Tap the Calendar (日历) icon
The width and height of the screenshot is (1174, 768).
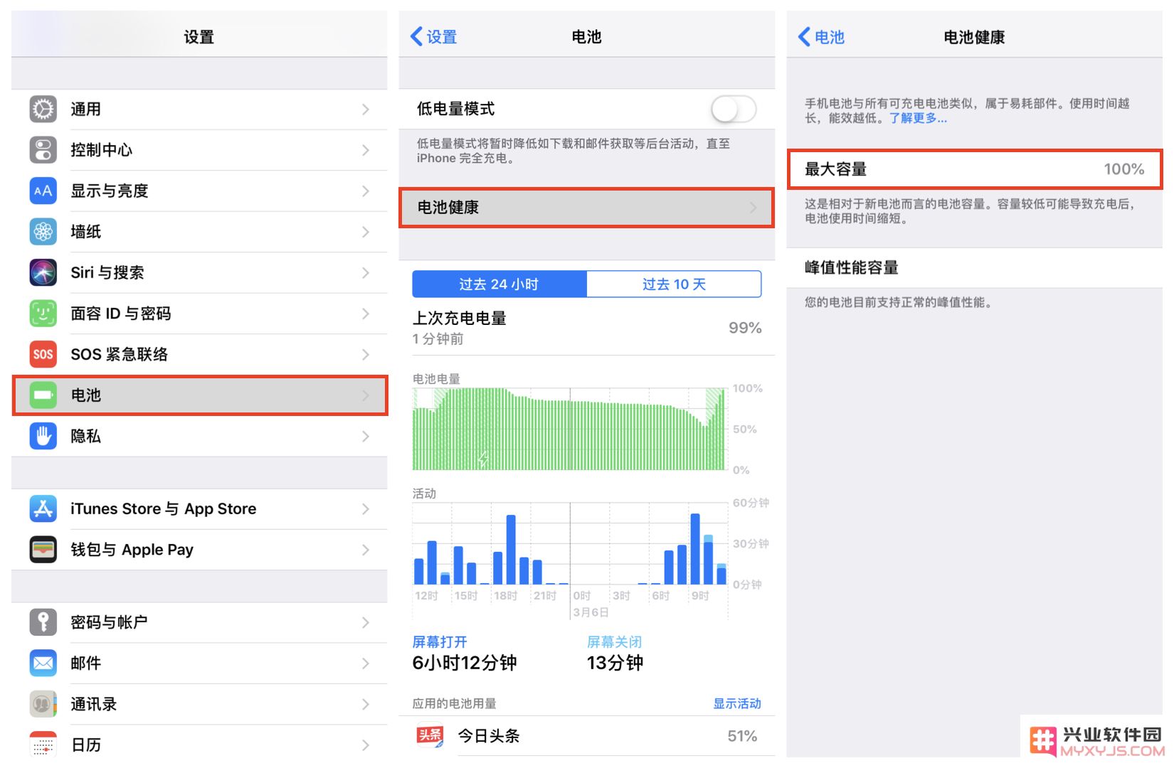click(x=43, y=745)
